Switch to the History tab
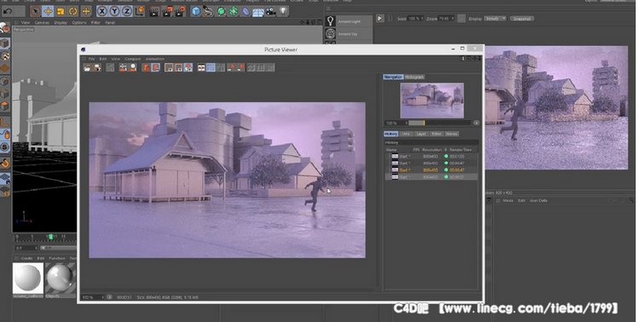The image size is (639, 322). point(391,134)
